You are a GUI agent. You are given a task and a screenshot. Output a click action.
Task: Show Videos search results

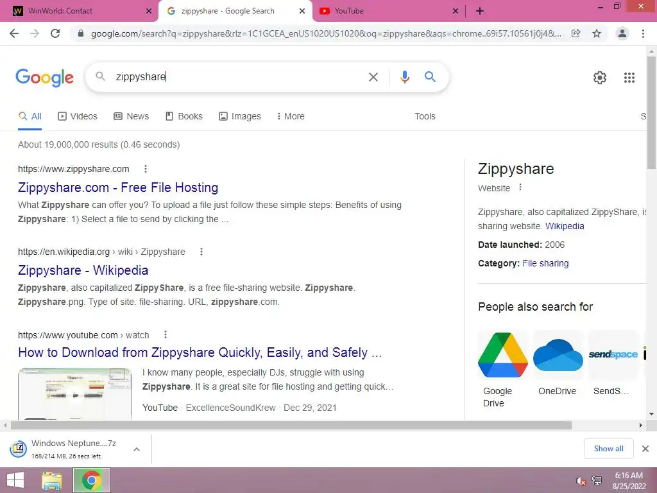tap(78, 116)
